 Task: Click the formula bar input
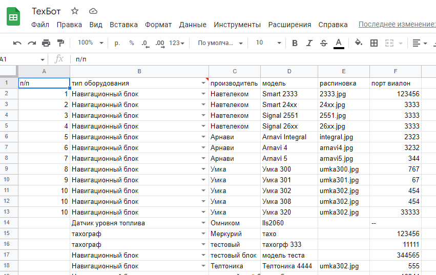(253, 59)
